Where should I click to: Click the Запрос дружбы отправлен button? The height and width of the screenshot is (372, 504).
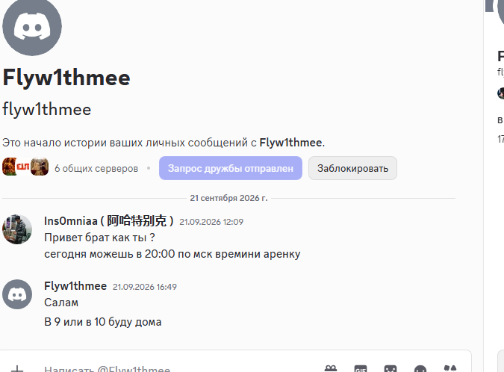(231, 168)
